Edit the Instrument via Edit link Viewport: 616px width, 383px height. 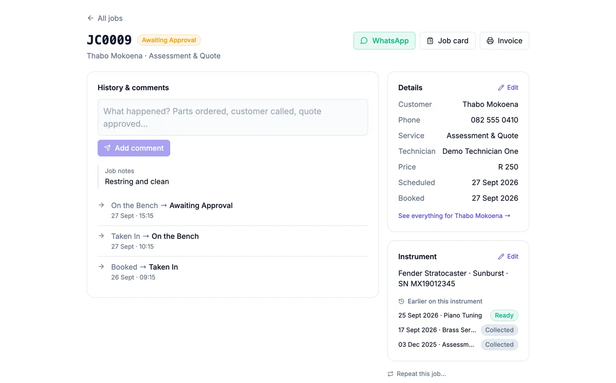(508, 256)
